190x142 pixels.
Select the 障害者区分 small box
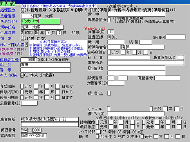click(x=109, y=20)
